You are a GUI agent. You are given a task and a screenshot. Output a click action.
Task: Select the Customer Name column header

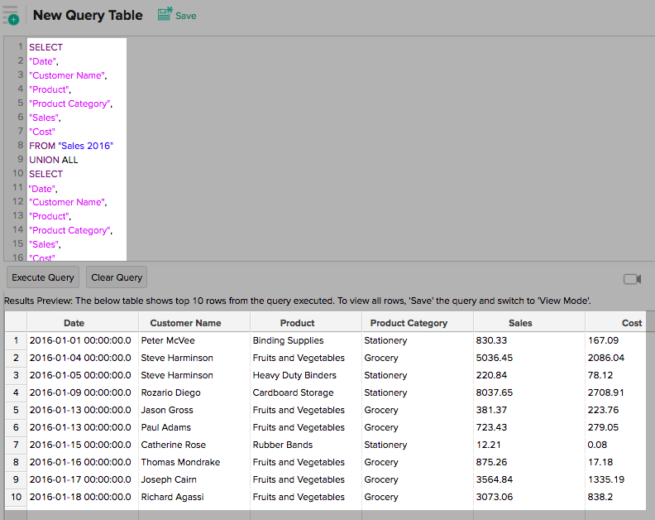[x=185, y=323]
